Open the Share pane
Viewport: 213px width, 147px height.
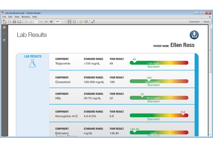pos(206,21)
